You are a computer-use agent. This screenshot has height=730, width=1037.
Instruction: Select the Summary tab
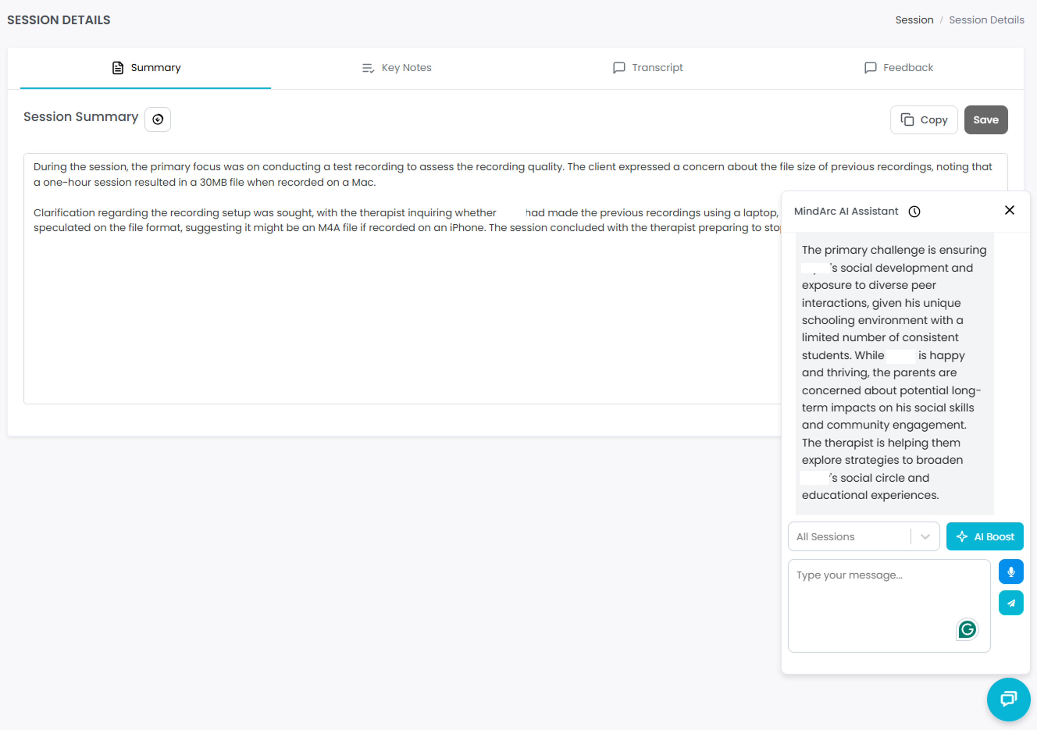pyautogui.click(x=146, y=68)
